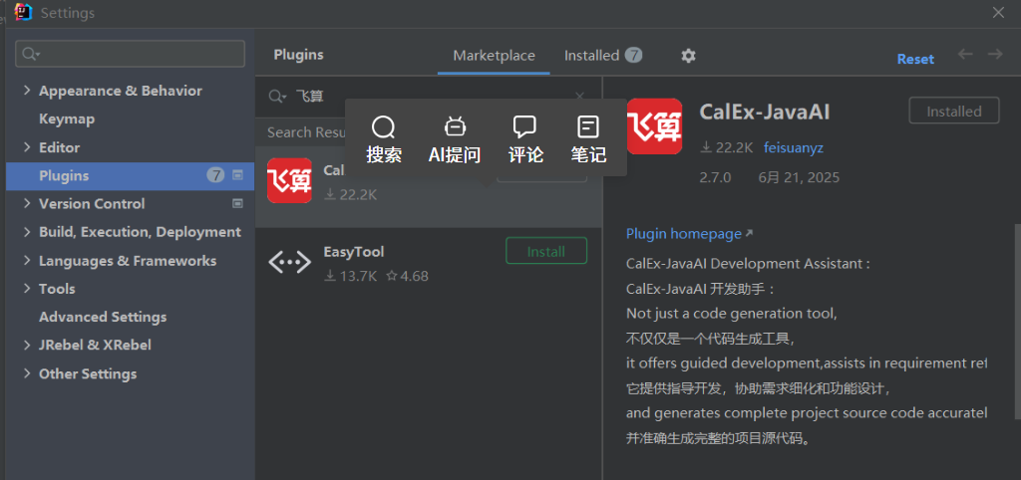1021x480 pixels.
Task: Click the Version Control project-level icon
Action: click(x=237, y=203)
